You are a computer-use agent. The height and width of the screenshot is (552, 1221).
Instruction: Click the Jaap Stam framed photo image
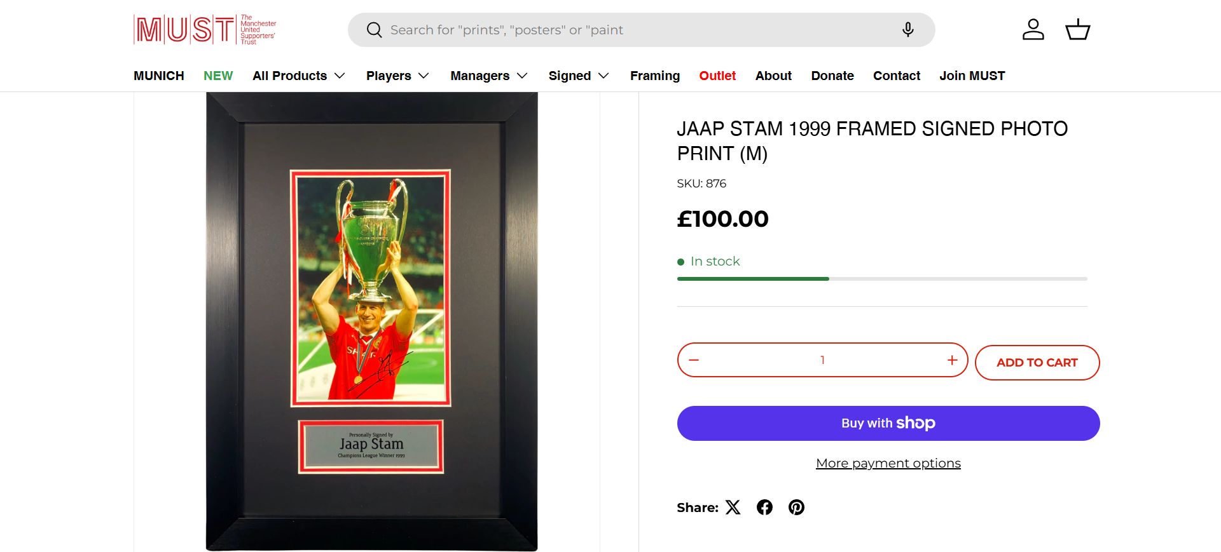coord(371,321)
